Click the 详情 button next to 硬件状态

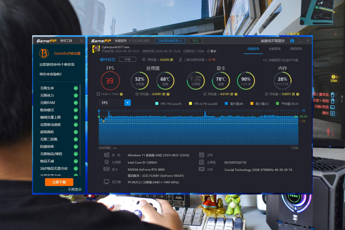127,59
